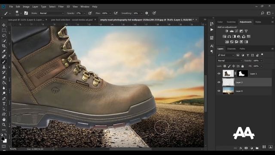The height and width of the screenshot is (155, 275).
Task: Switch to the Channels tab
Action: [x=231, y=49]
